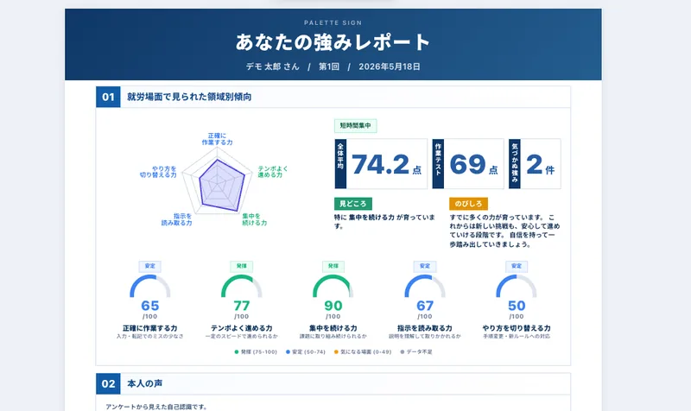Click radar label 集中を続ける力

(x=254, y=219)
